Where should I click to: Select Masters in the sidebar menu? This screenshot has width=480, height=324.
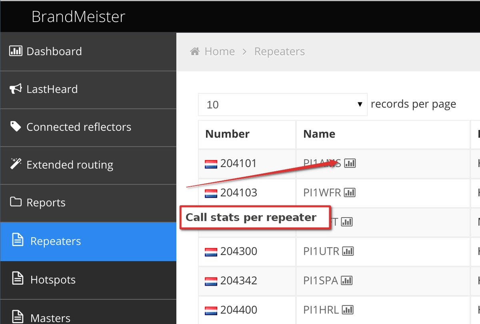(88, 312)
